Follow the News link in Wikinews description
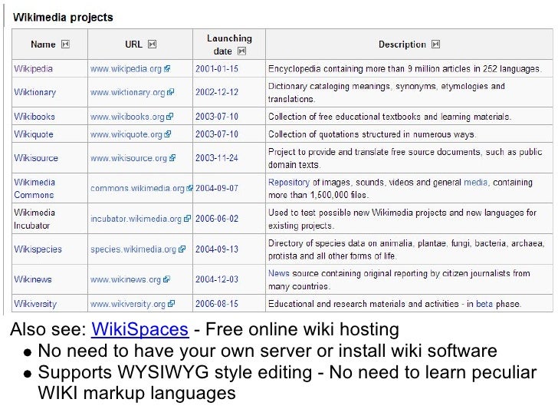This screenshot has width=558, height=419. point(279,273)
